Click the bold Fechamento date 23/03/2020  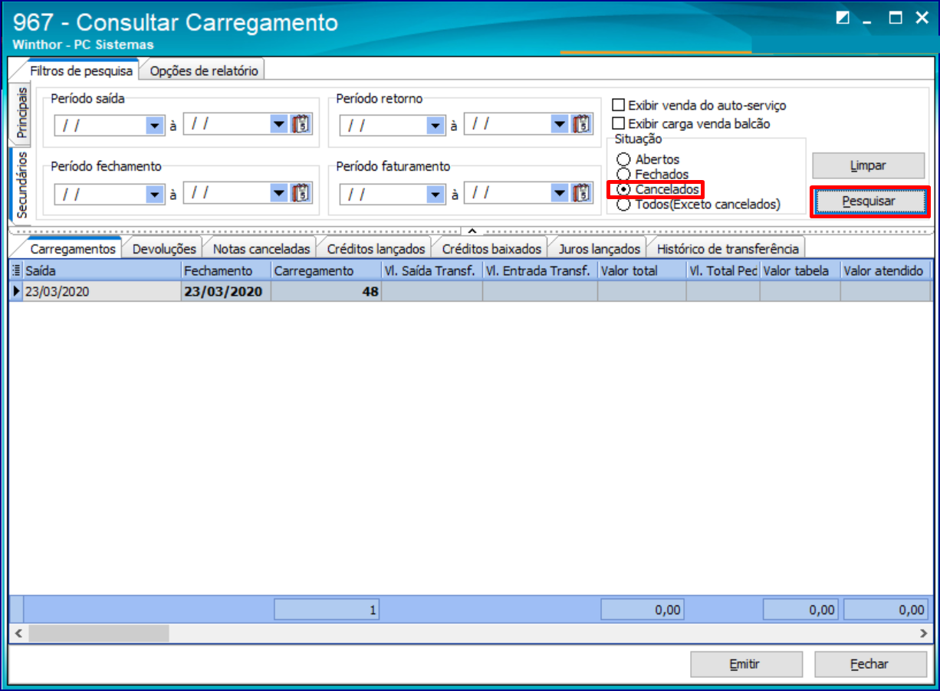[x=227, y=291]
